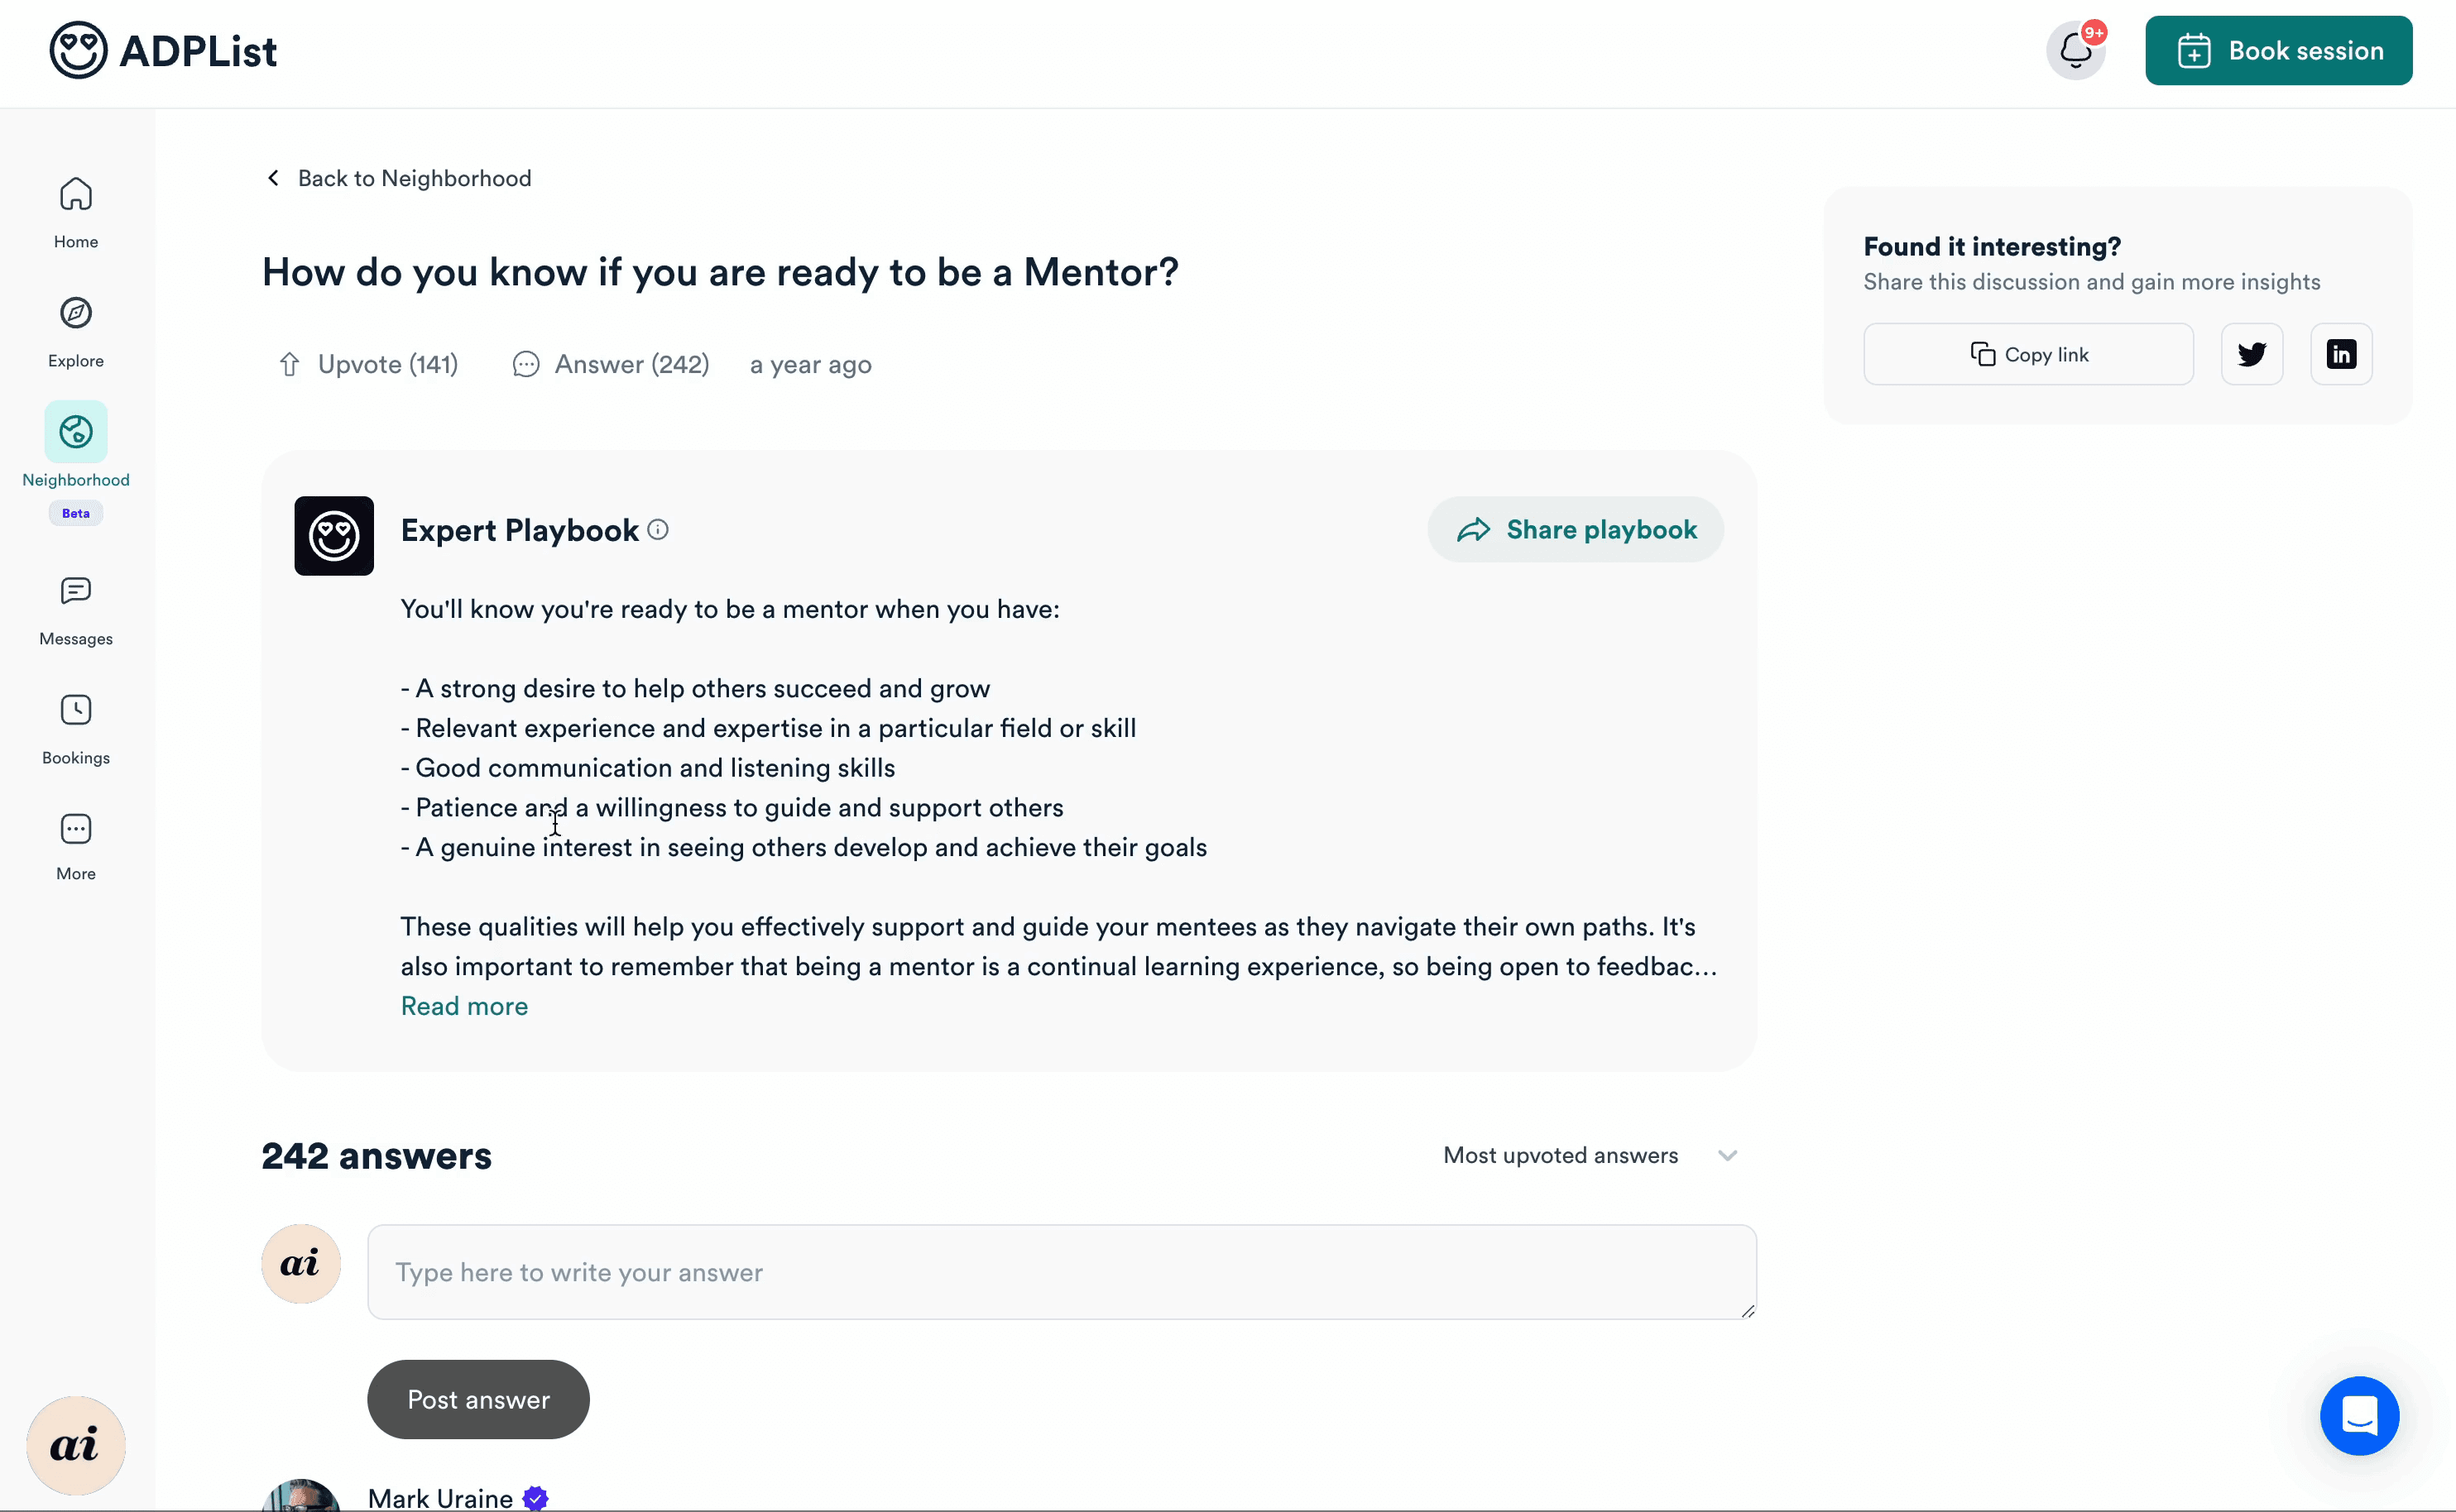Expand the playbook answer via Read more
The height and width of the screenshot is (1512, 2456).
[463, 1006]
